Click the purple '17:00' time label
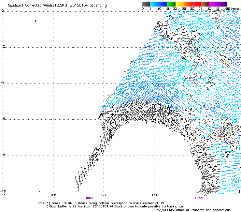 [x=199, y=198]
